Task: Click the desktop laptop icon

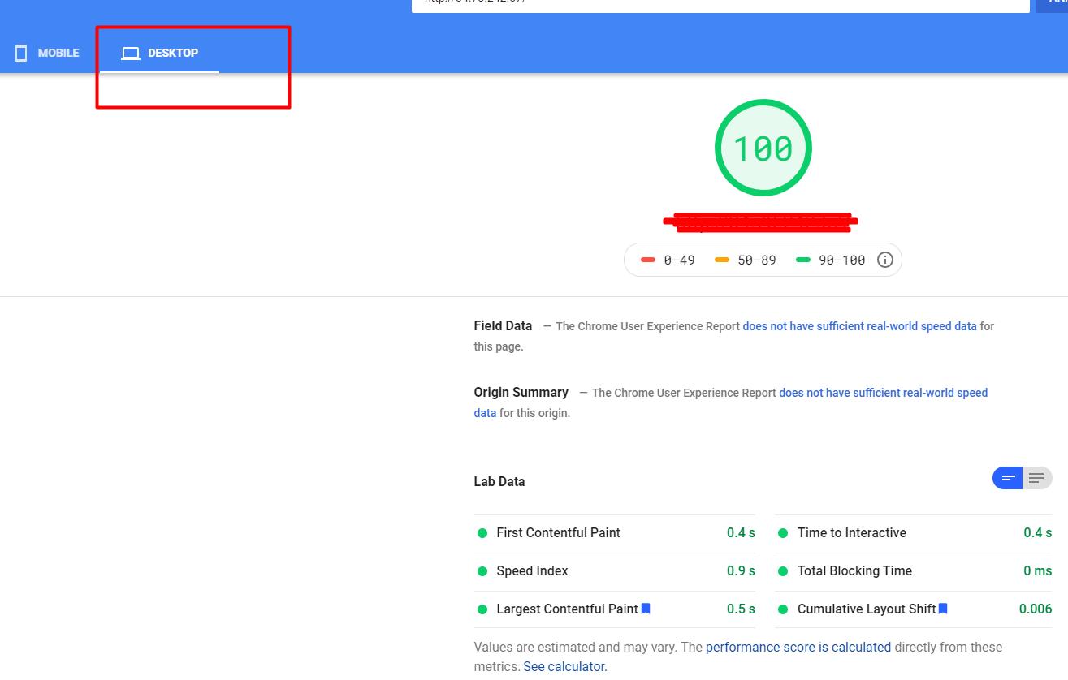Action: click(131, 54)
